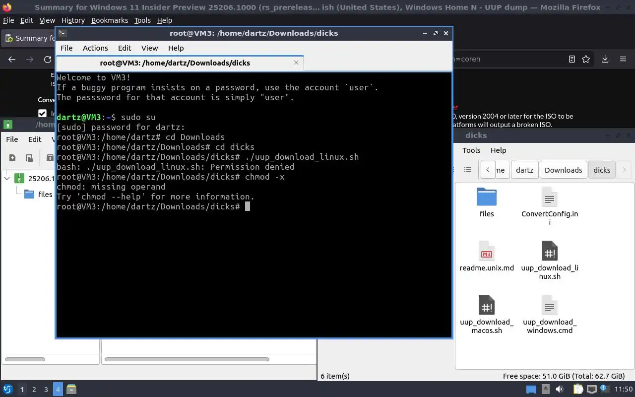Open the terminal's Help menu
The height and width of the screenshot is (397, 635).
point(176,48)
